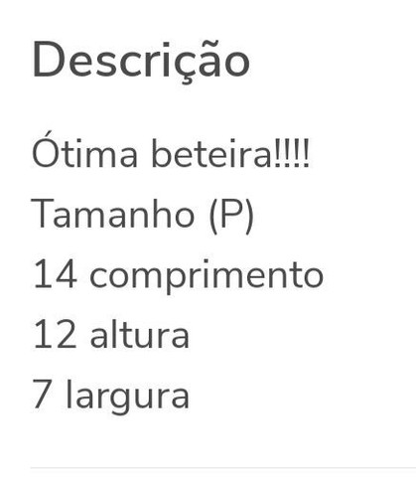The image size is (416, 477).
Task: Click the capital T in Tamanho
Action: [42, 214]
